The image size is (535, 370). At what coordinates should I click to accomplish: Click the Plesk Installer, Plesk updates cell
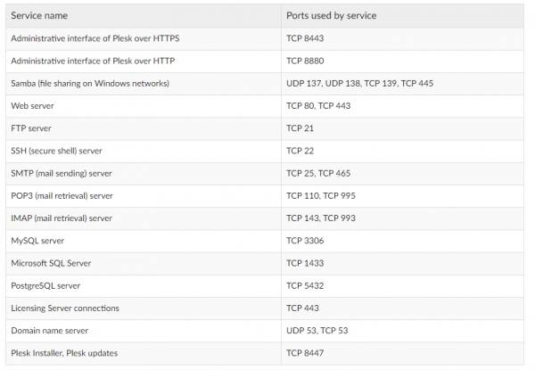(63, 353)
